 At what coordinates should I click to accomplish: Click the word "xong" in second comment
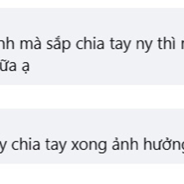coord(89,146)
